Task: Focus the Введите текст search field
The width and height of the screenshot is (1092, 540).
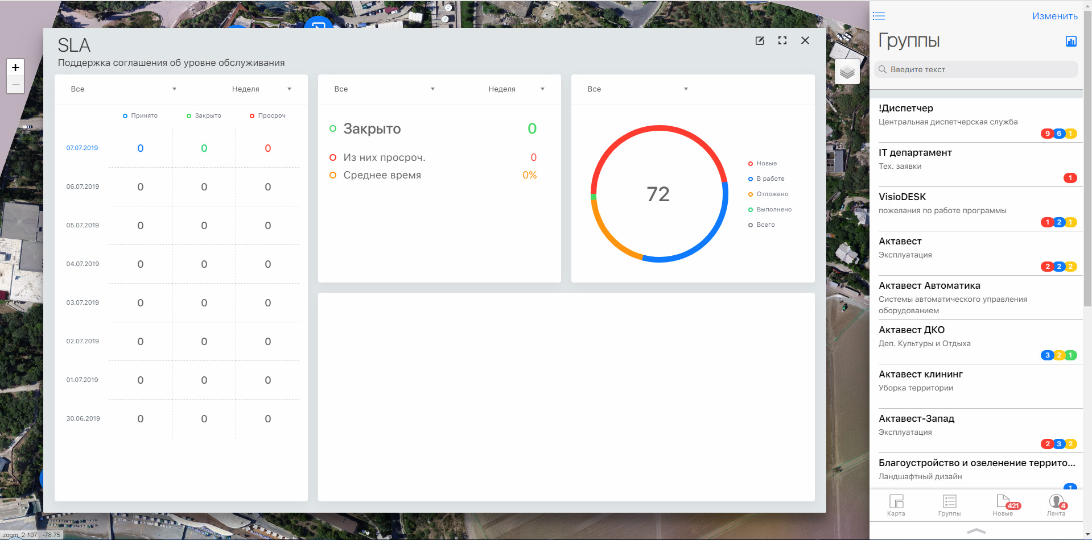Action: click(x=976, y=69)
